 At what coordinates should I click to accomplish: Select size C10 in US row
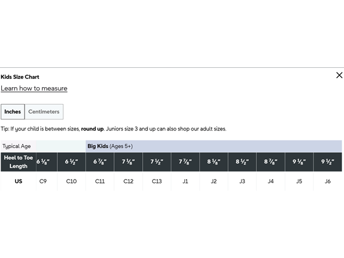[71, 181]
